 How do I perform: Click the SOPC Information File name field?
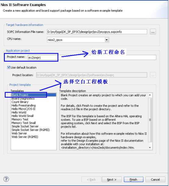coord(97,32)
